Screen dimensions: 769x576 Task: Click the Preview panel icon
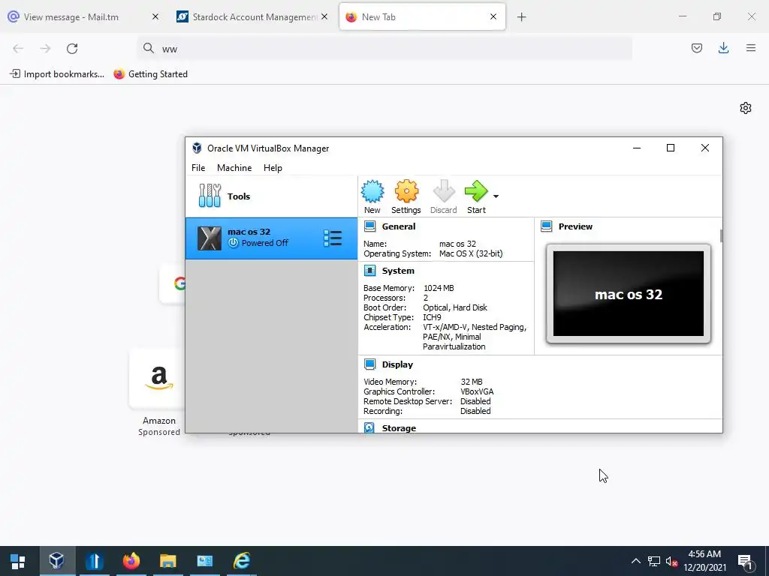tap(547, 226)
